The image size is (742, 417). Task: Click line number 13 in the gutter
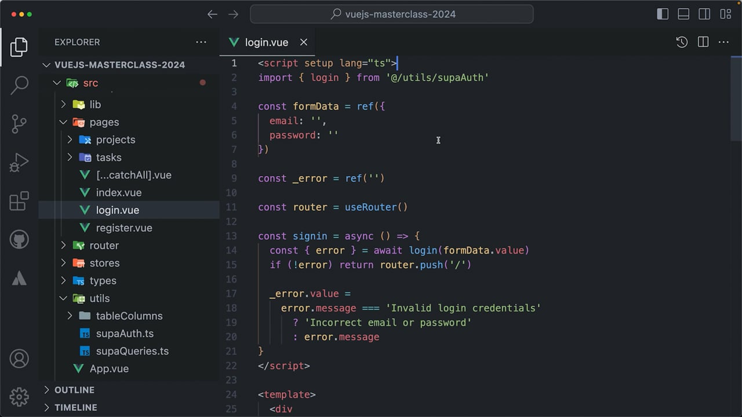[x=231, y=236]
